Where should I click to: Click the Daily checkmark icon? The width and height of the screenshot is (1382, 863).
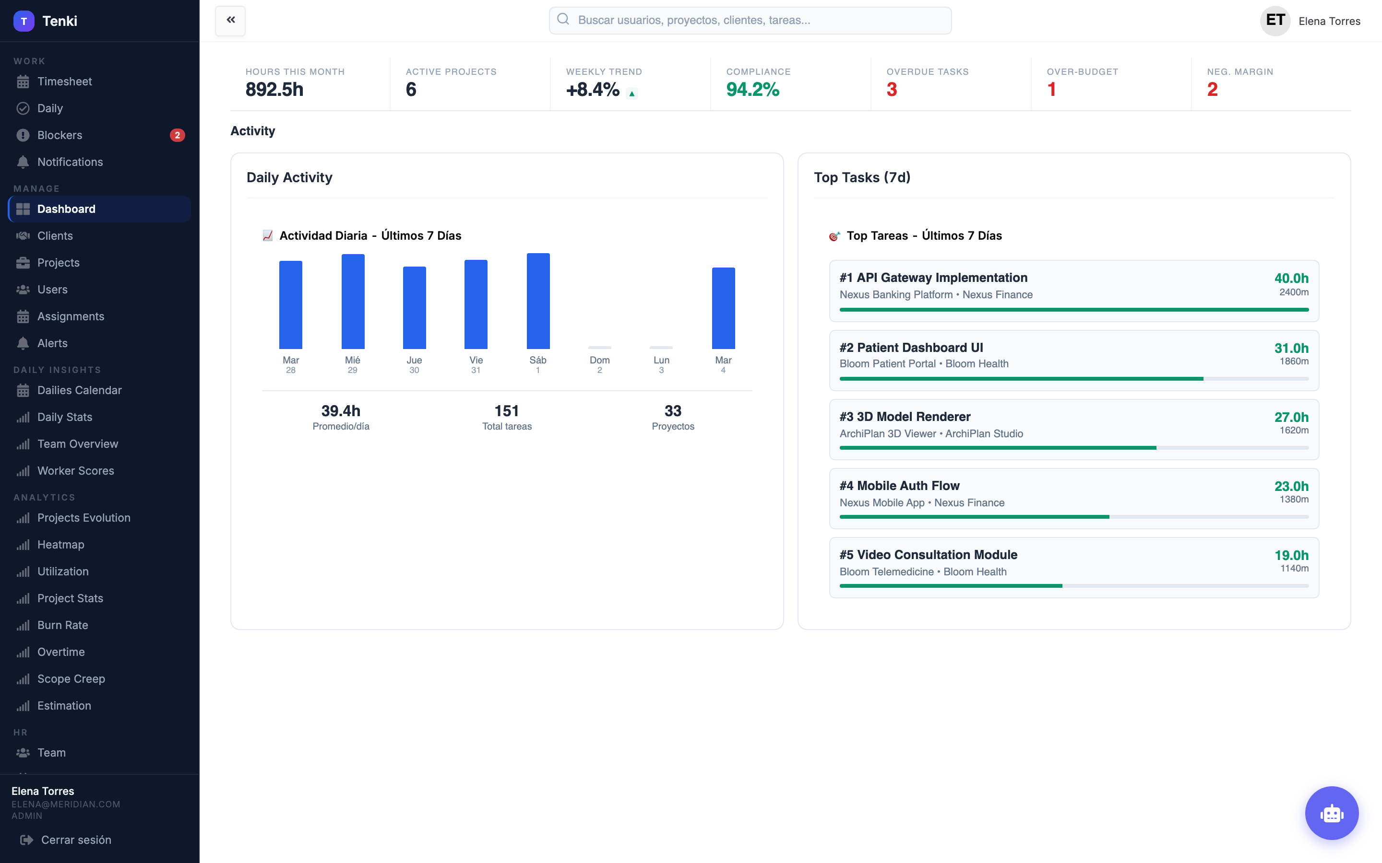tap(23, 108)
